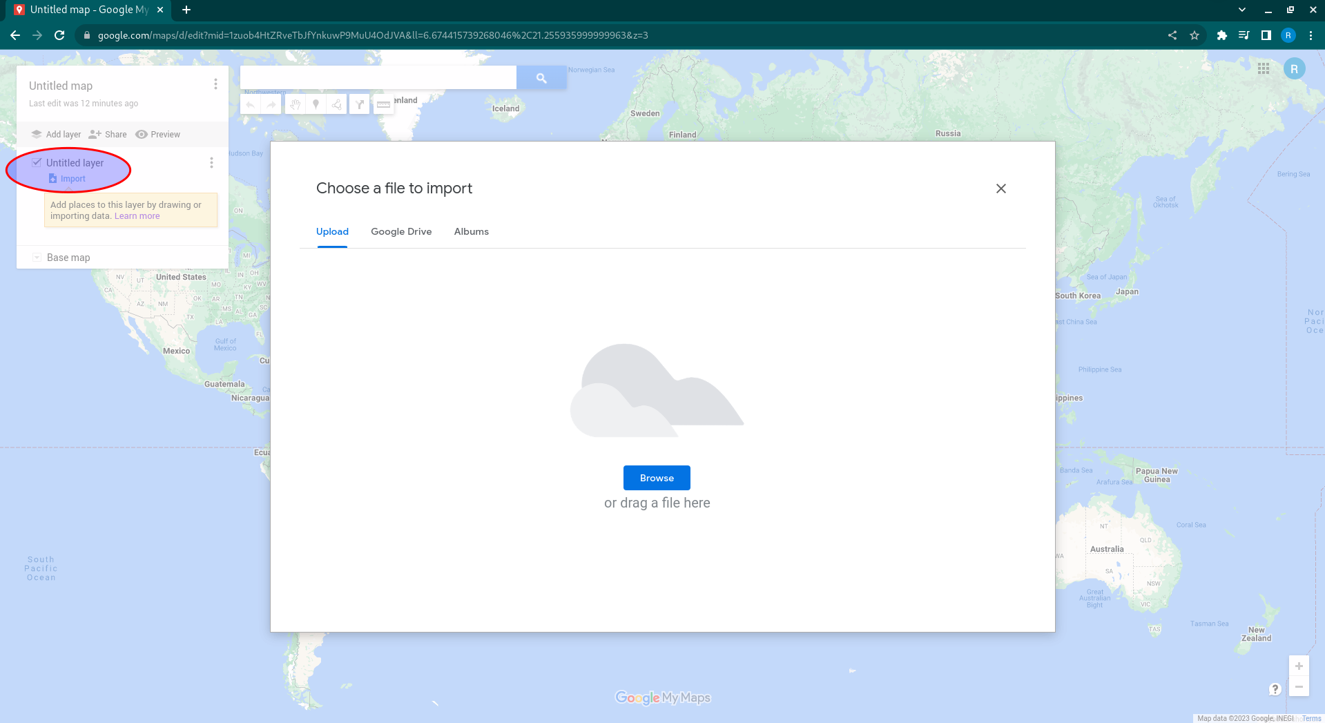
Task: Click the Preview button
Action: [158, 135]
